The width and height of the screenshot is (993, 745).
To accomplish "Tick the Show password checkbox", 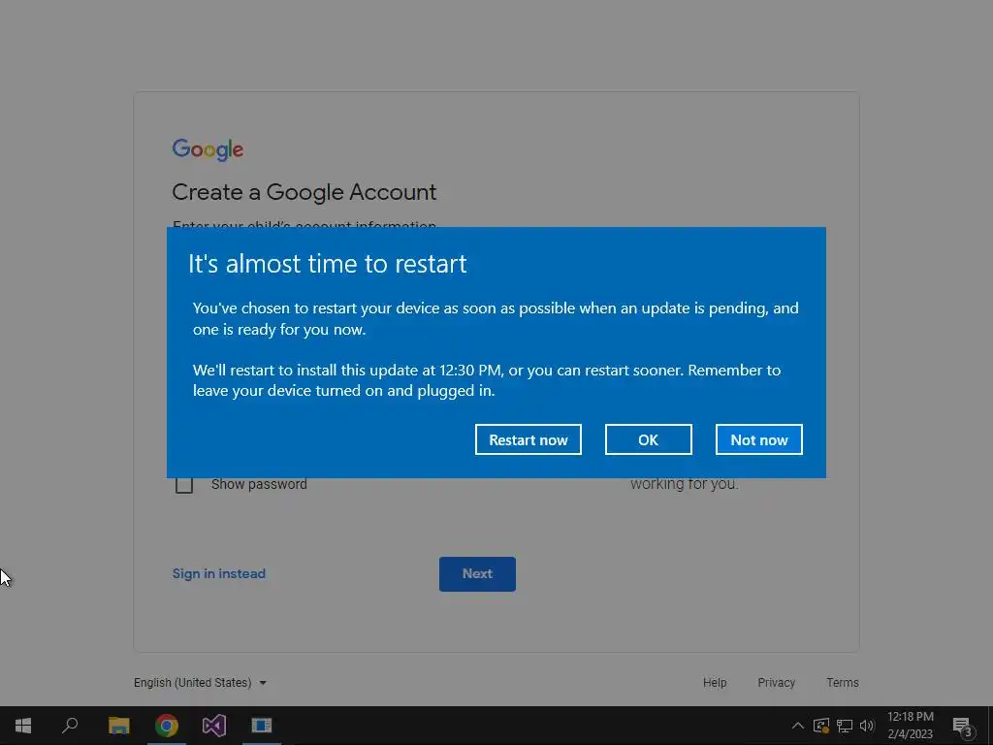I will (x=184, y=485).
